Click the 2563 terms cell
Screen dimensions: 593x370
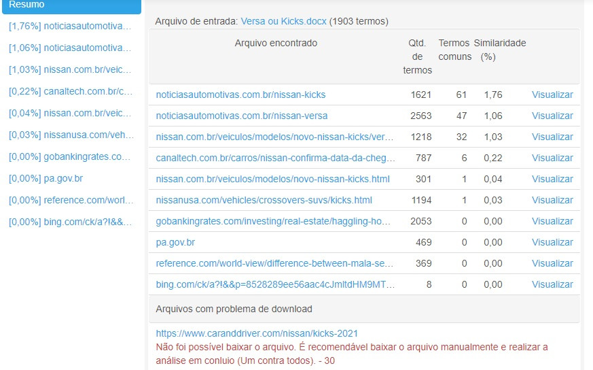point(421,116)
